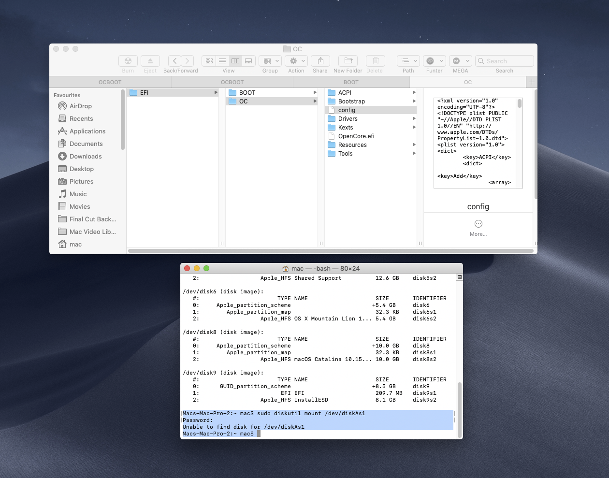Go forward with the Forward arrow

[x=188, y=61]
